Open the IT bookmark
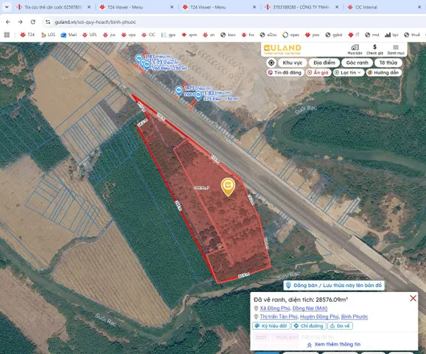This screenshot has height=354, width=426. 354,35
